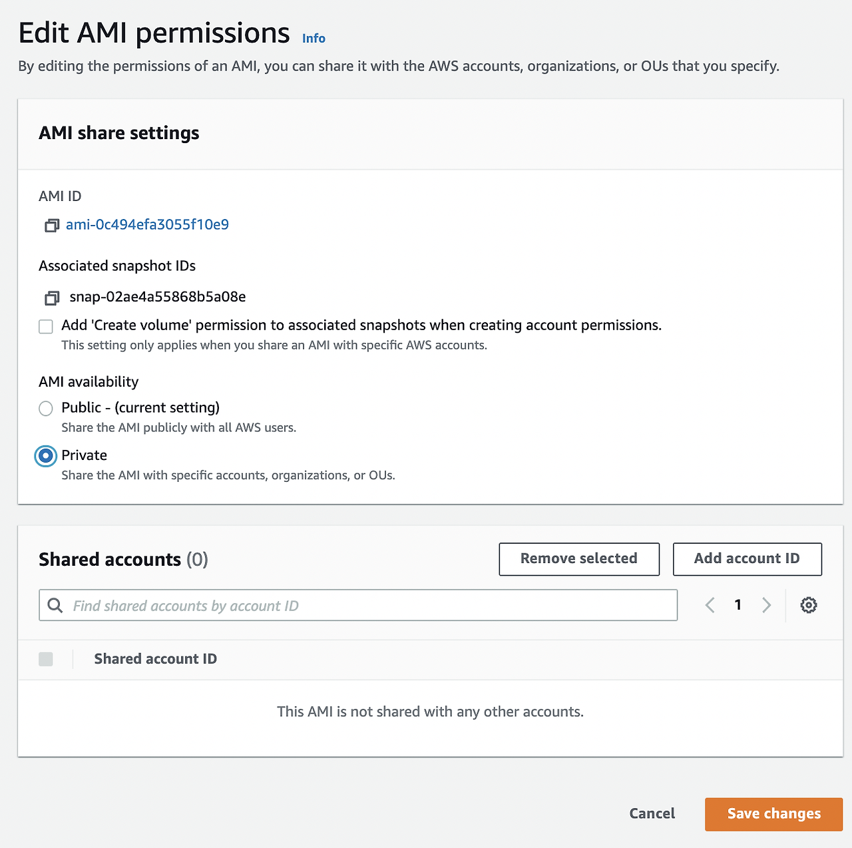Copy the snapshot ID to clipboard
The width and height of the screenshot is (852, 848).
(51, 298)
